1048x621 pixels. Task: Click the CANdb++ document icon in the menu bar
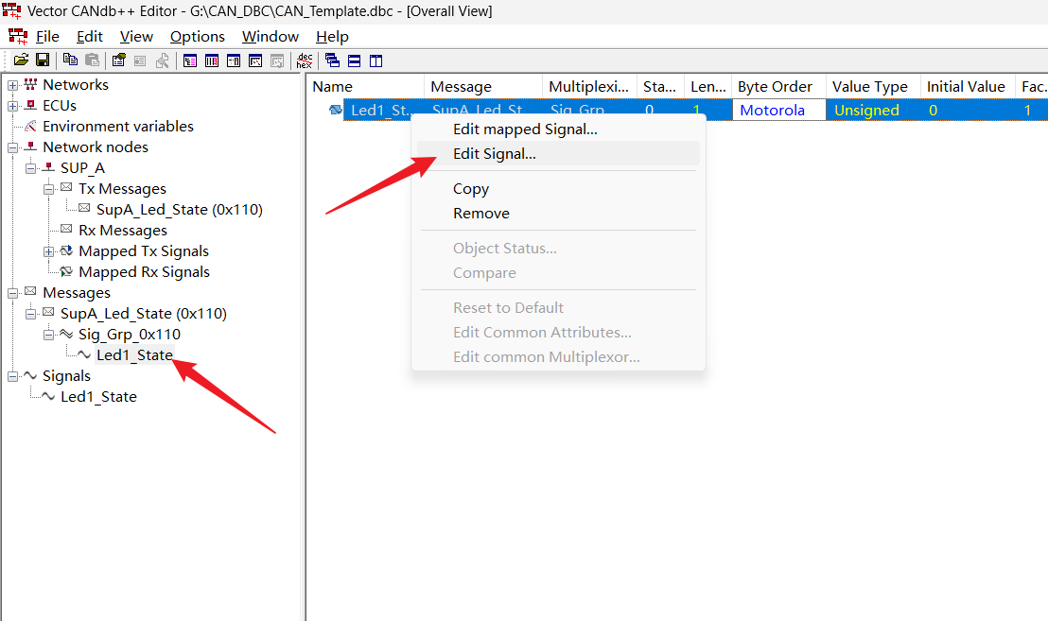pos(18,37)
